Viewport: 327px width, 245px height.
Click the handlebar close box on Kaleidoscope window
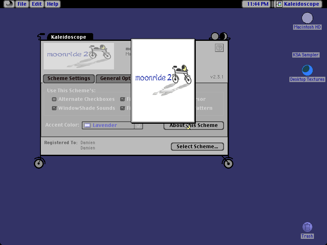40,36
